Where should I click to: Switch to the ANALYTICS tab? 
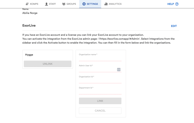(113, 4)
